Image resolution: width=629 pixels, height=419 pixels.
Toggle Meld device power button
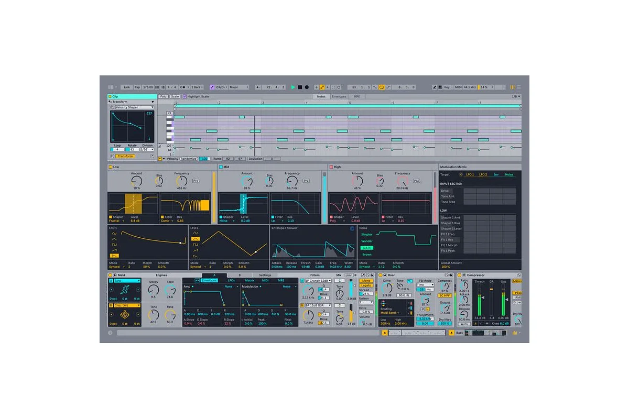click(x=110, y=275)
